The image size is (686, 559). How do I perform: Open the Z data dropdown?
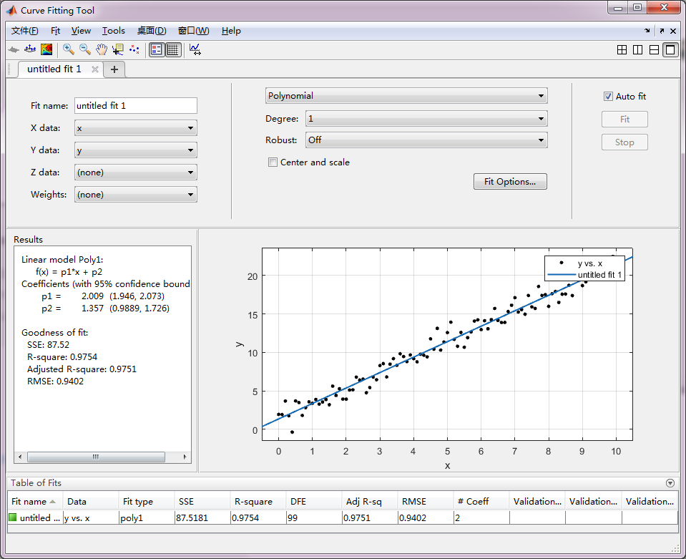pos(136,172)
